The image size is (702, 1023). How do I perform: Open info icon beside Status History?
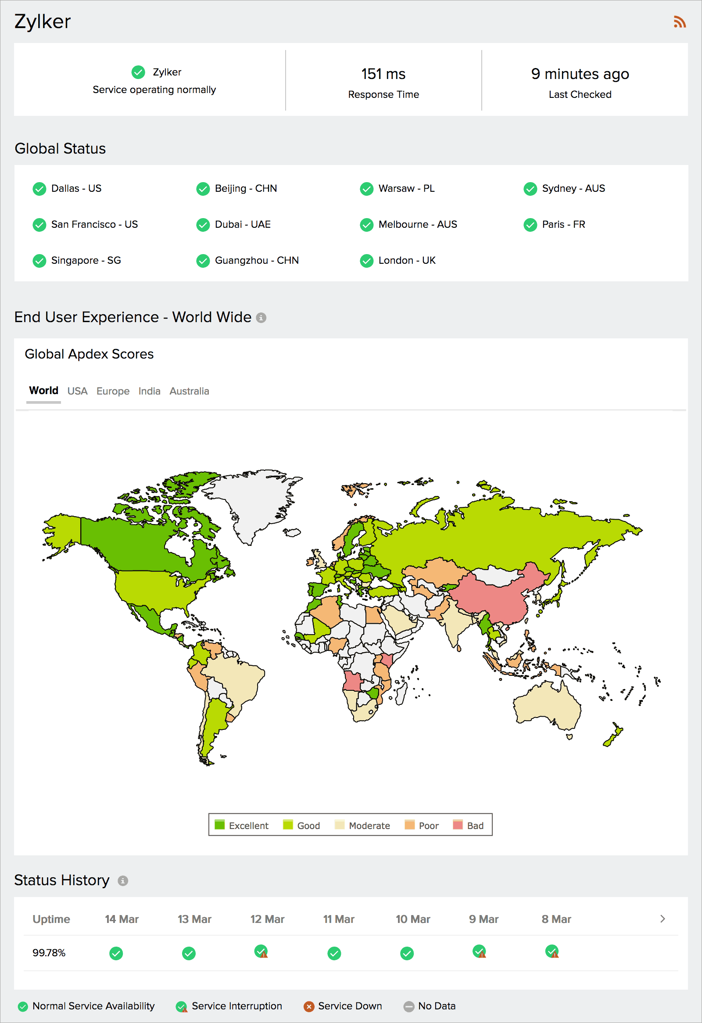[x=123, y=881]
